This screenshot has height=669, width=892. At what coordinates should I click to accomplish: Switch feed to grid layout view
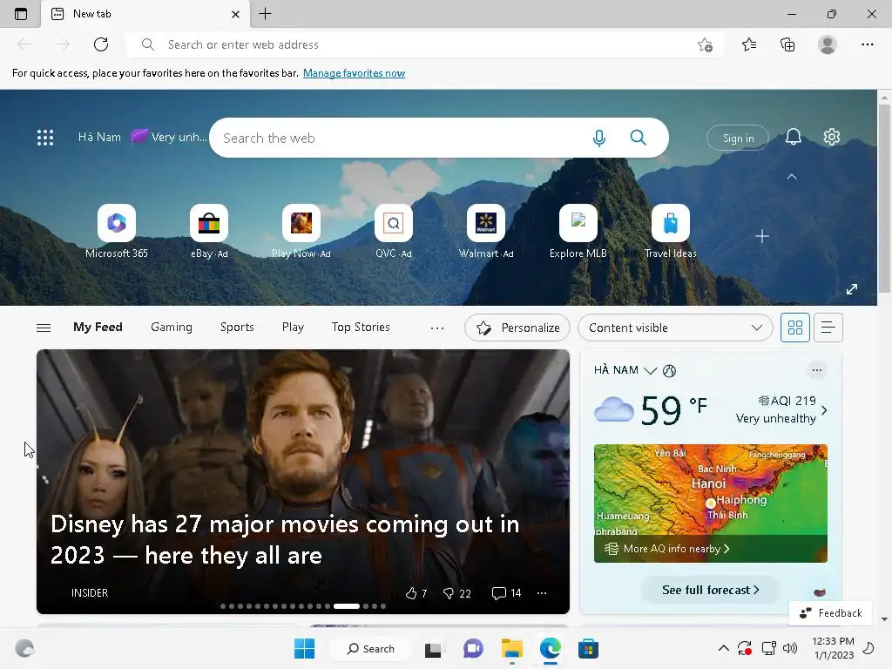pos(794,328)
